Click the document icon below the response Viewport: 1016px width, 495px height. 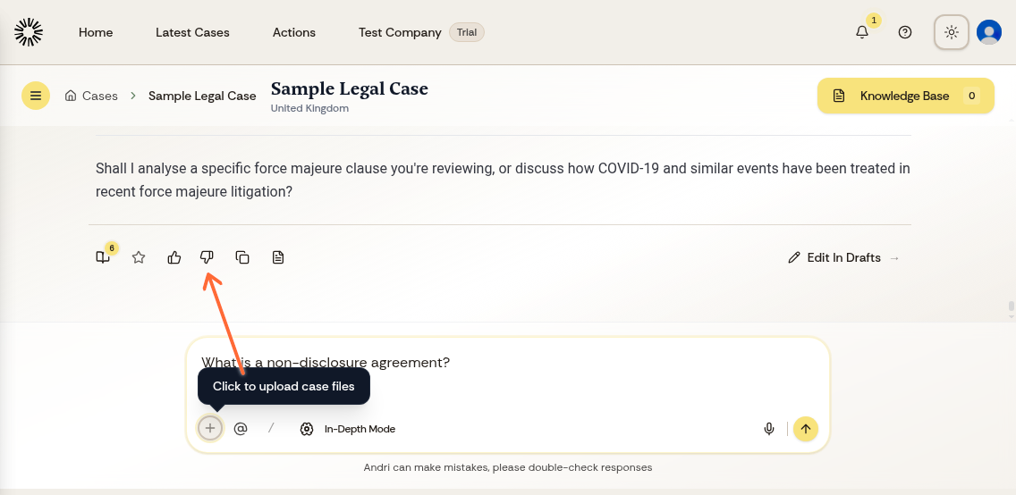coord(278,257)
